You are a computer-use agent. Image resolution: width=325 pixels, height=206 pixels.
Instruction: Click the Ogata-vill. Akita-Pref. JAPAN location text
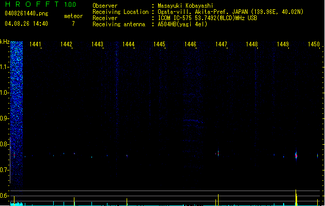pyautogui.click(x=230, y=12)
